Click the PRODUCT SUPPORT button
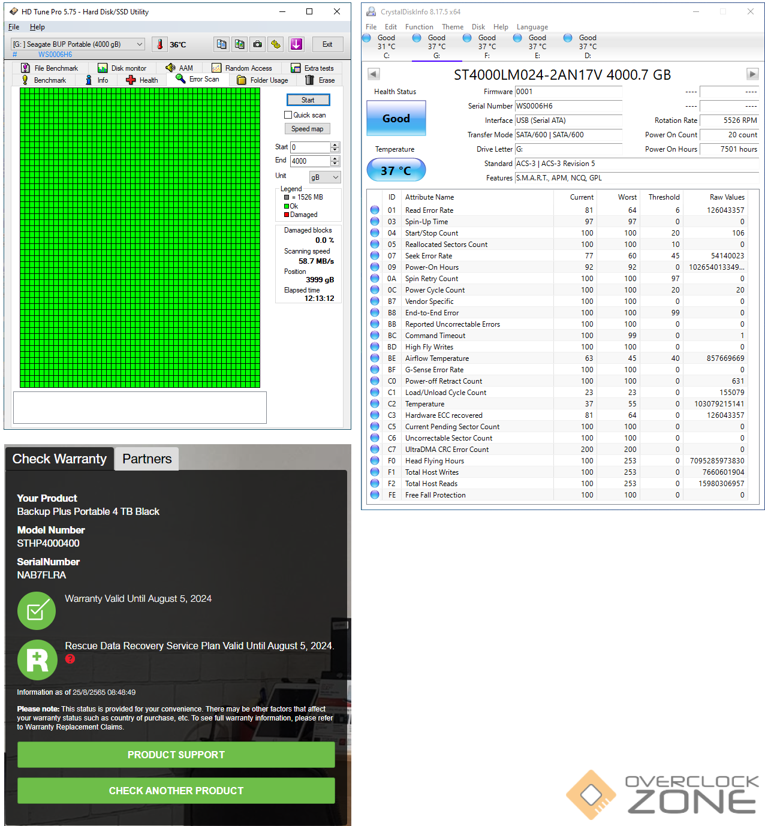The width and height of the screenshot is (765, 826). tap(176, 755)
